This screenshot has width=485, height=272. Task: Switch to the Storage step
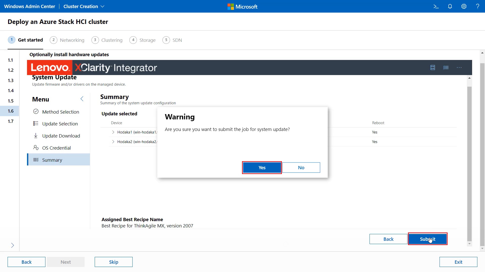tap(148, 40)
